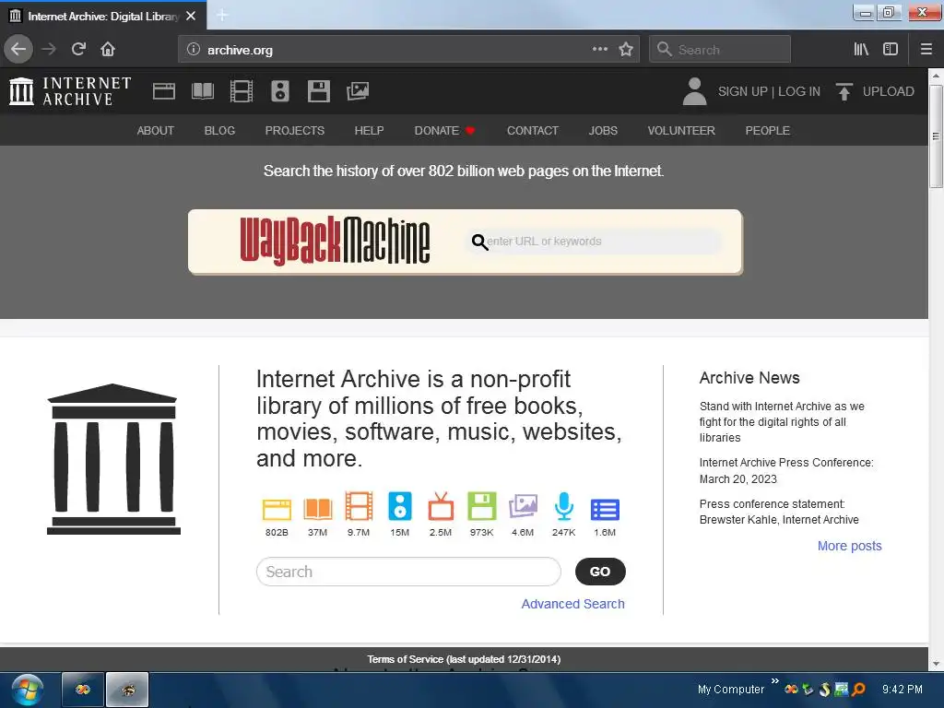
Task: Click the UPLOAD link text
Action: click(888, 91)
